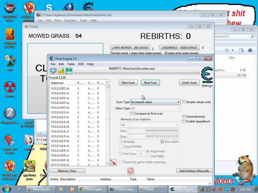
Task: Save cheat table floppy disk icon
Action: pyautogui.click(x=69, y=71)
